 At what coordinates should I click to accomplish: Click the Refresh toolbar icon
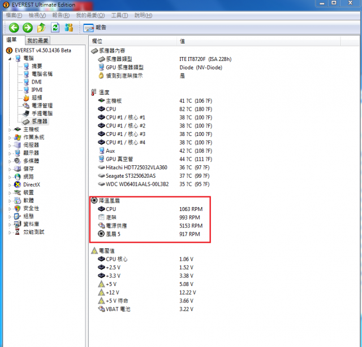coord(55,28)
